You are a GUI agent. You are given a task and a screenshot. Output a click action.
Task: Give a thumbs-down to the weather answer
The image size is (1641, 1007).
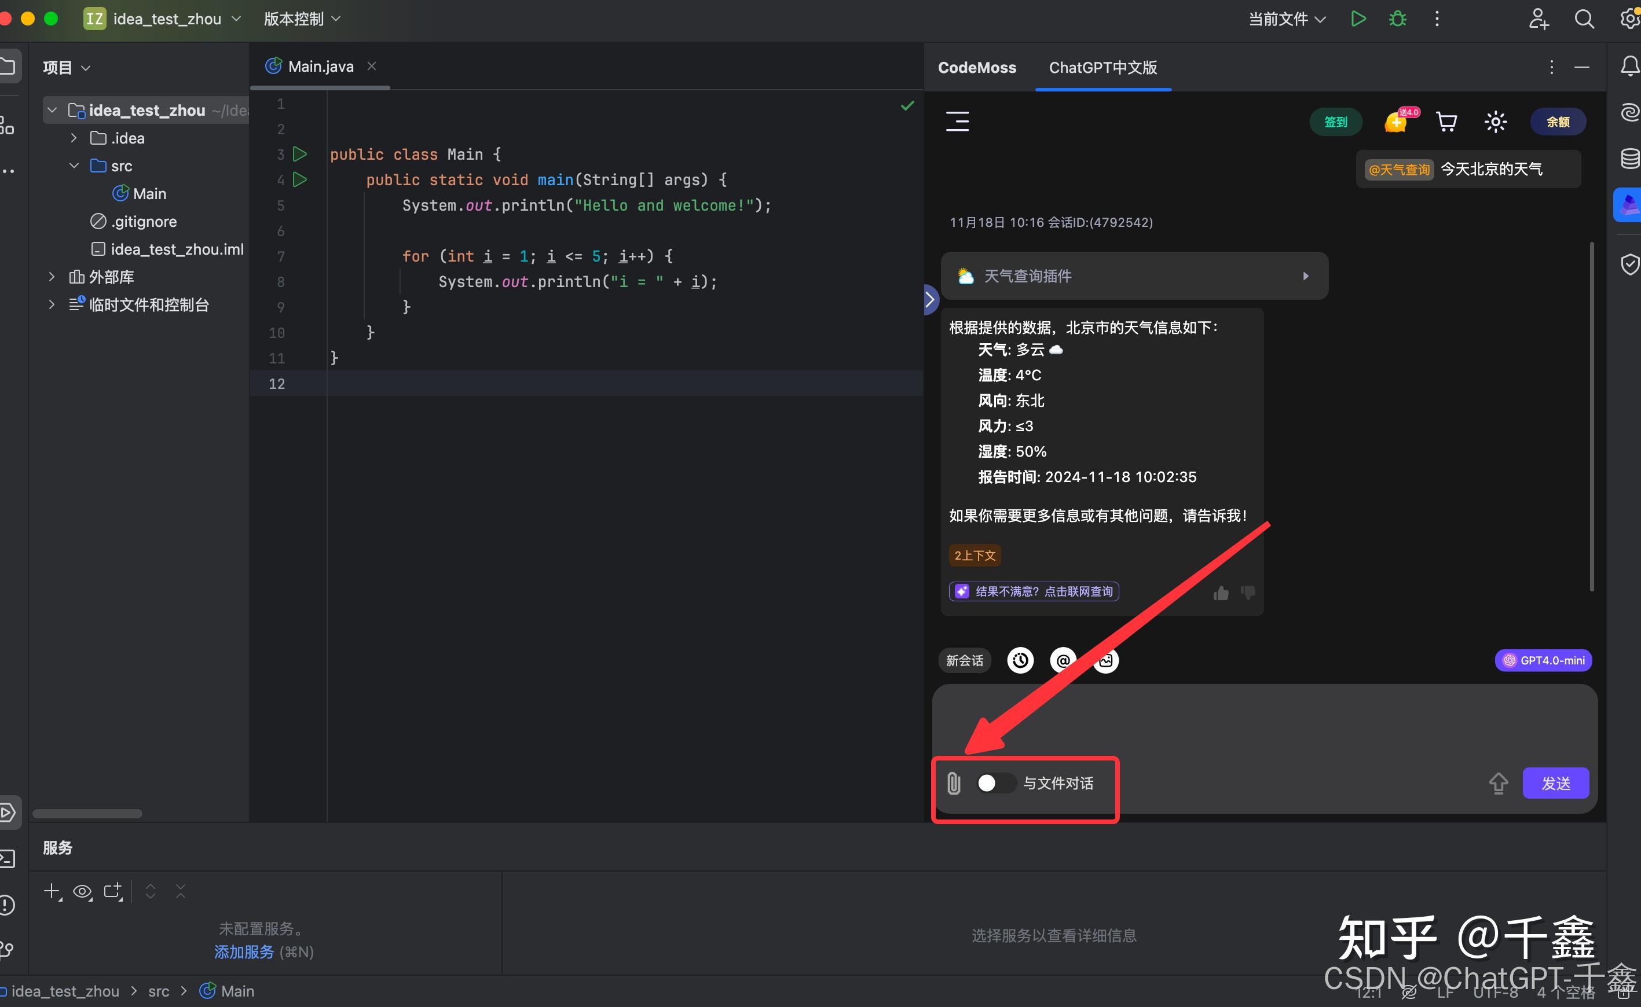coord(1247,593)
